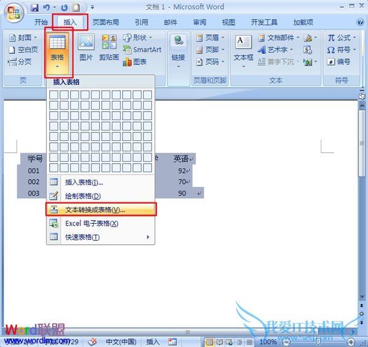Save the document from the quick access toolbar
This screenshot has width=368, height=347.
[x=34, y=7]
